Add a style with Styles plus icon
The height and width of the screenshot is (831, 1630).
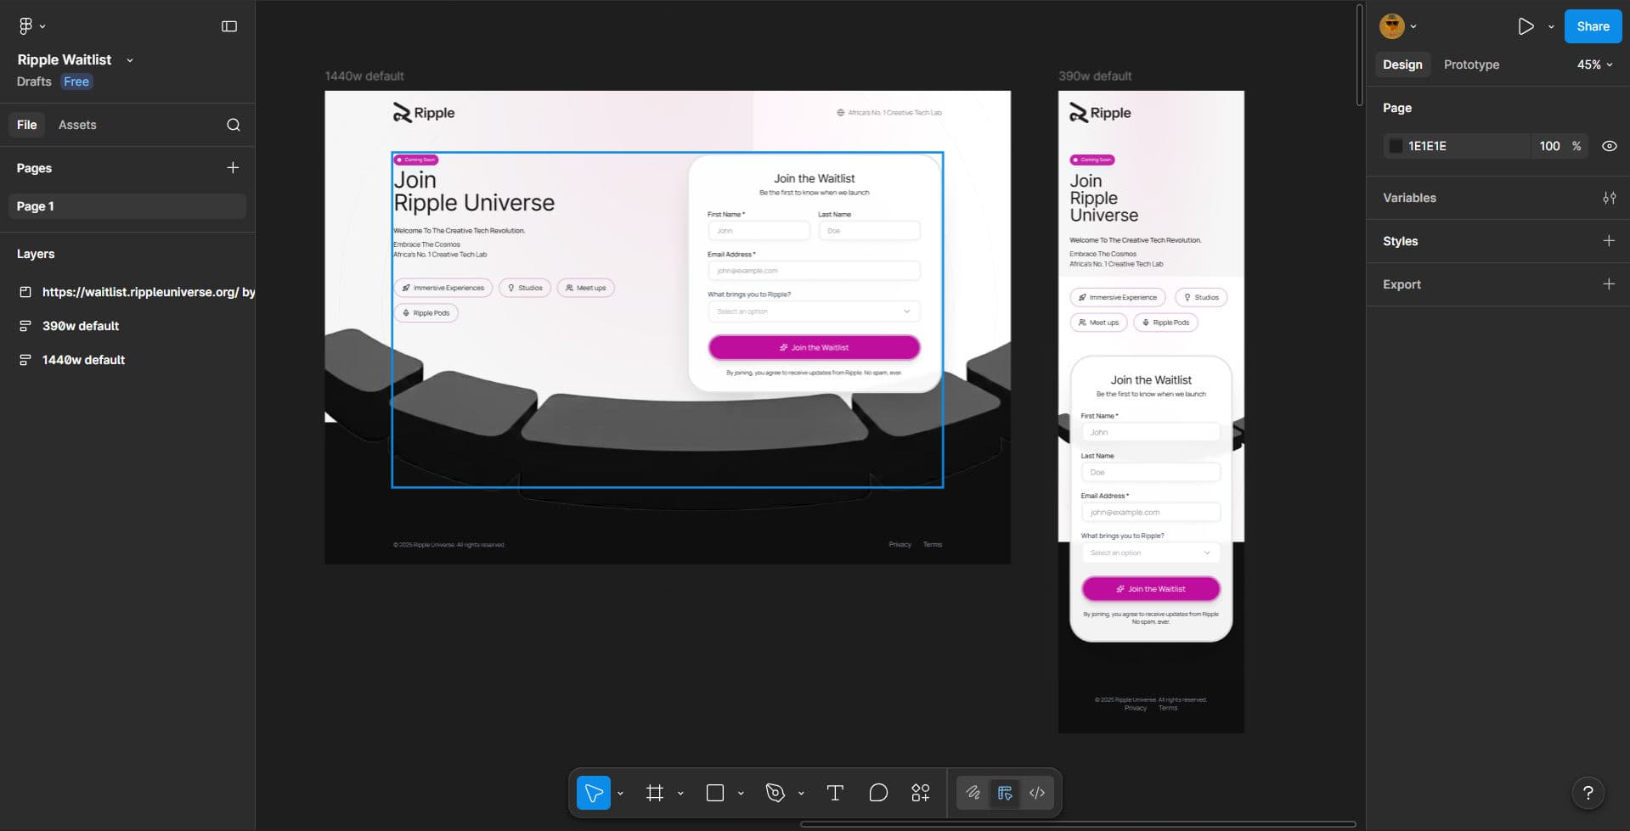[1609, 241]
